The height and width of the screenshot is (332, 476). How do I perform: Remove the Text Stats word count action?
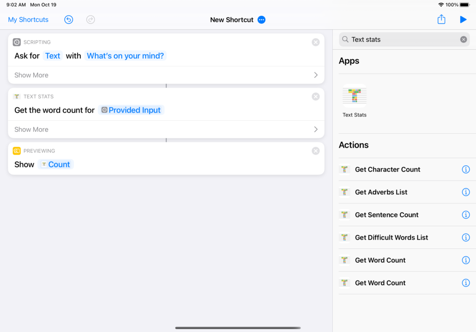pyautogui.click(x=316, y=97)
